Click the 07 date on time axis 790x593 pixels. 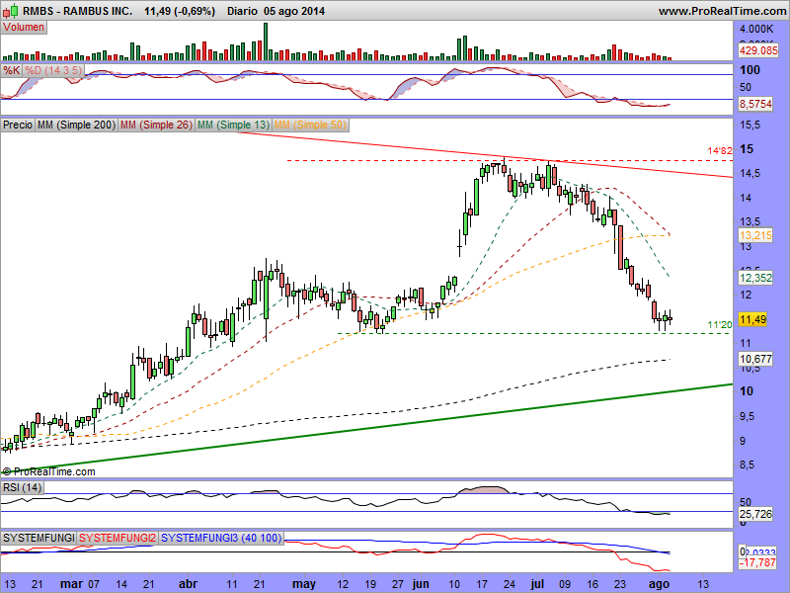94,584
